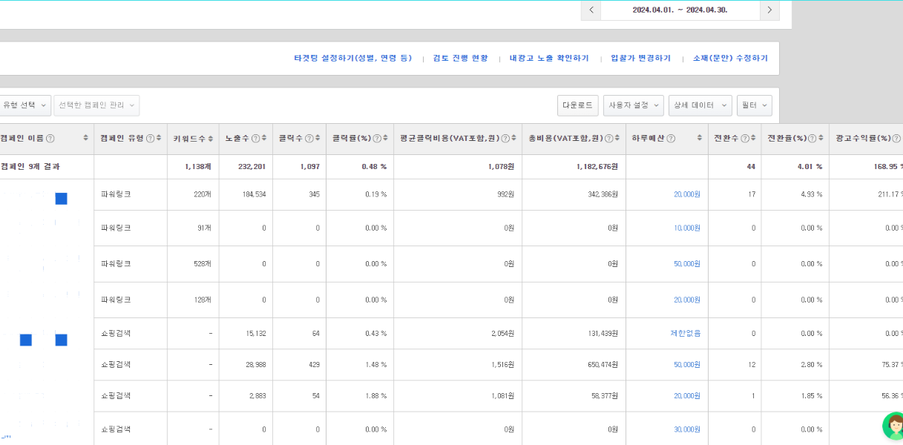Sort table using 전환율(%) sort arrows

coord(821,139)
